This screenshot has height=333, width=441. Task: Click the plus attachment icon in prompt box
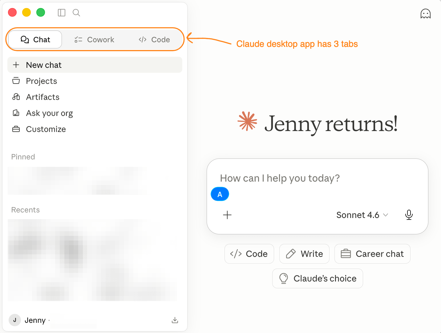pos(227,215)
